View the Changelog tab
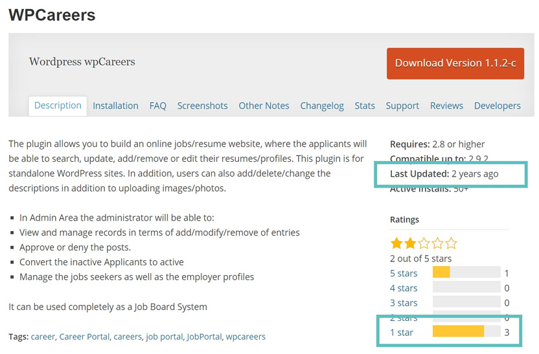539x354 pixels. click(322, 105)
